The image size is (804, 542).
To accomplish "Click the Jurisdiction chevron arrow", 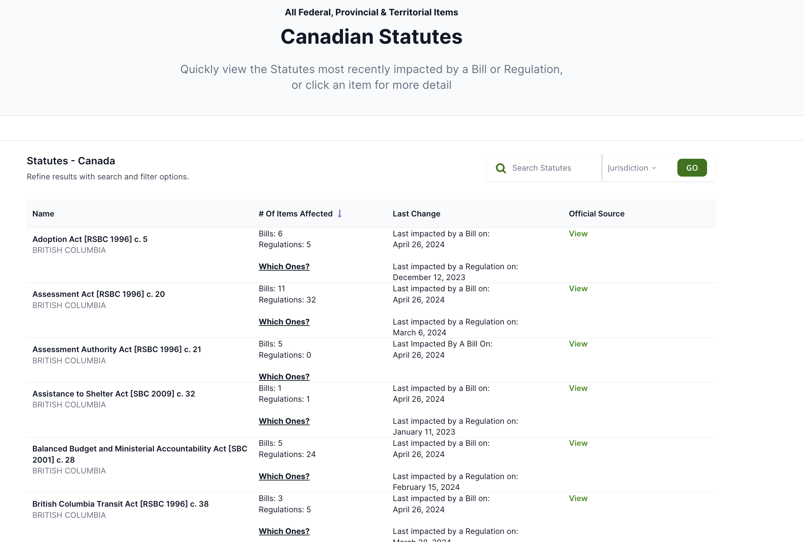I will tap(654, 168).
